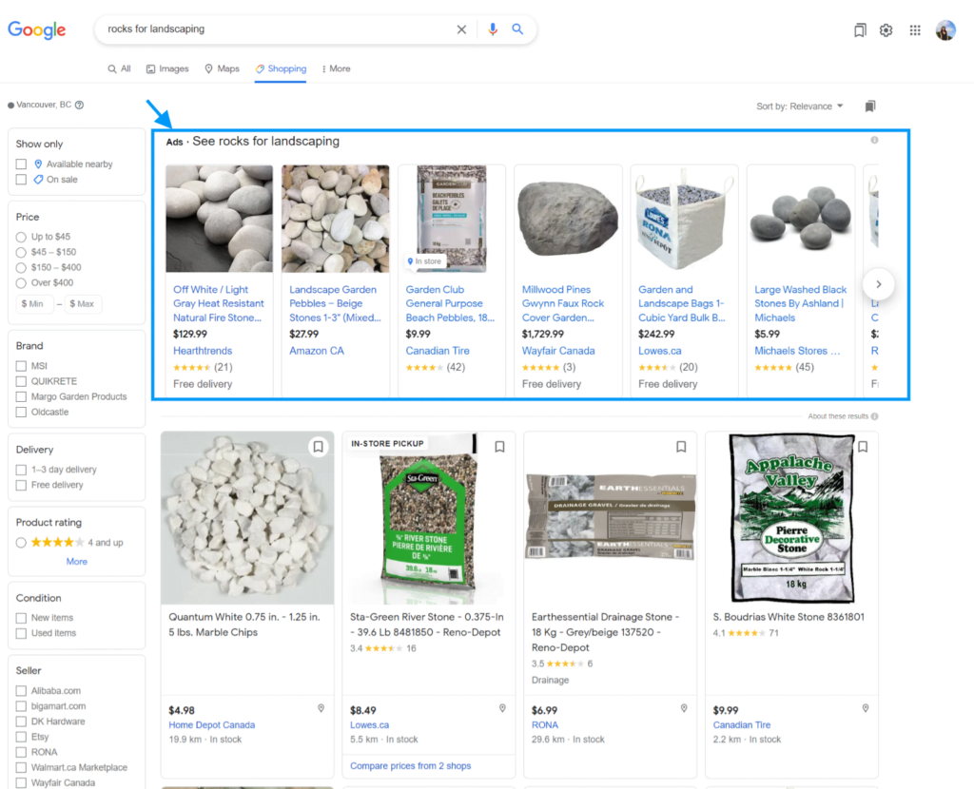
Task: Click location pin beside $4.98 price
Action: coord(321,708)
